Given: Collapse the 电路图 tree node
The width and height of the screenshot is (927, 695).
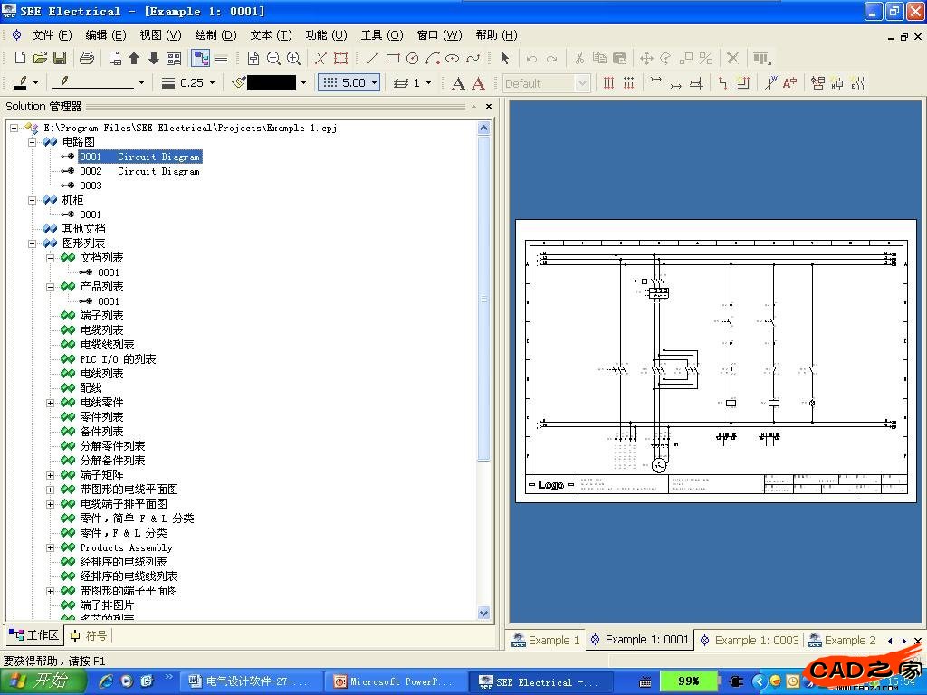Looking at the screenshot, I should (33, 142).
